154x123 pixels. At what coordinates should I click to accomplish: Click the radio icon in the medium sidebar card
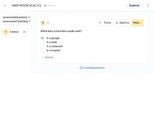[24, 32]
